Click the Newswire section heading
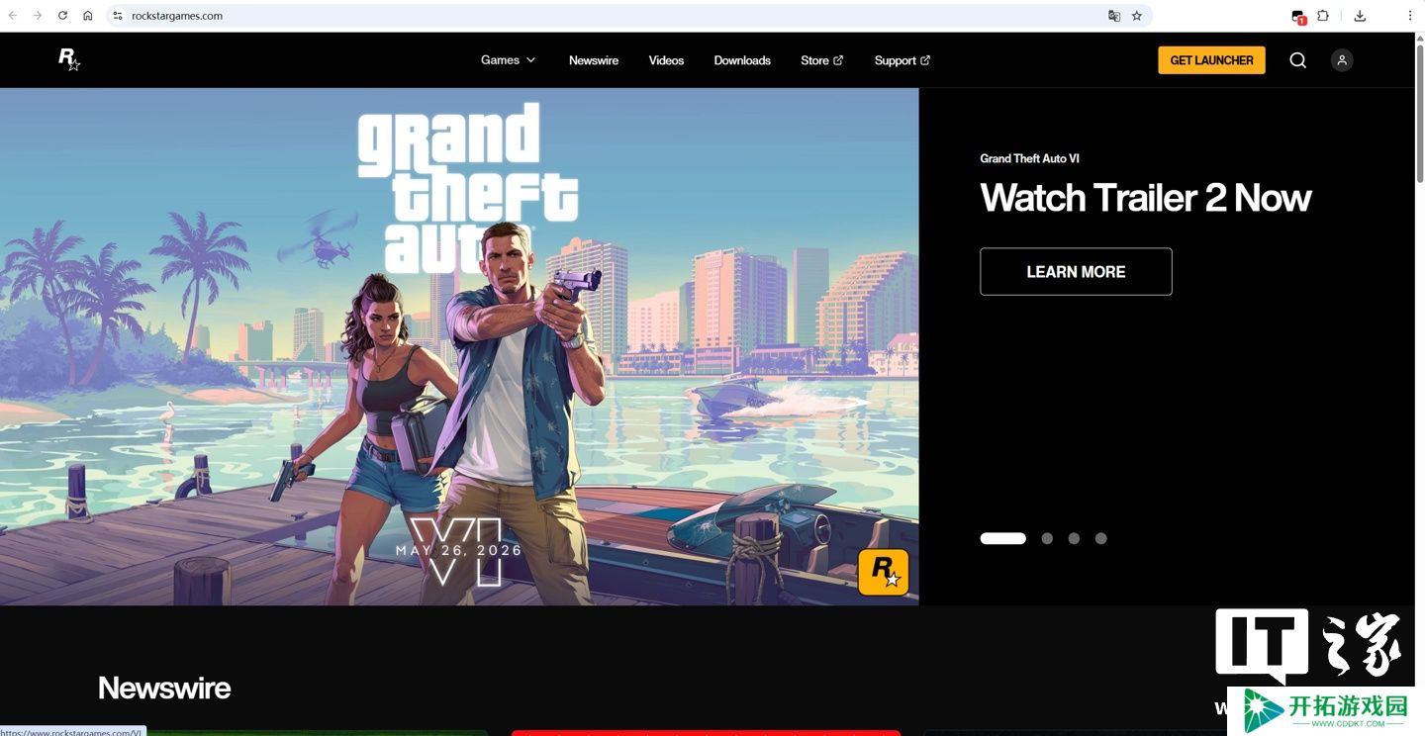 pos(164,689)
